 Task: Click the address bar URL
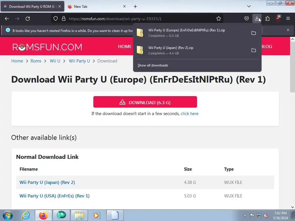pyautogui.click(x=115, y=19)
